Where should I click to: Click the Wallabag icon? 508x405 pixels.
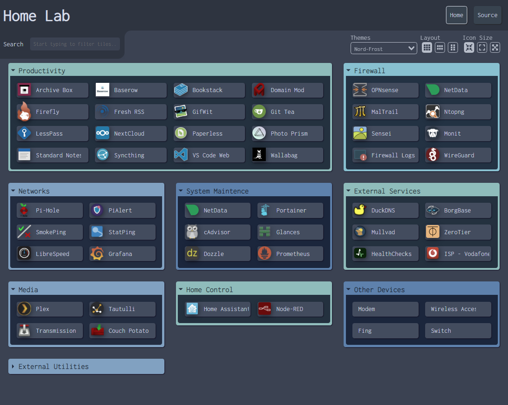click(x=259, y=155)
